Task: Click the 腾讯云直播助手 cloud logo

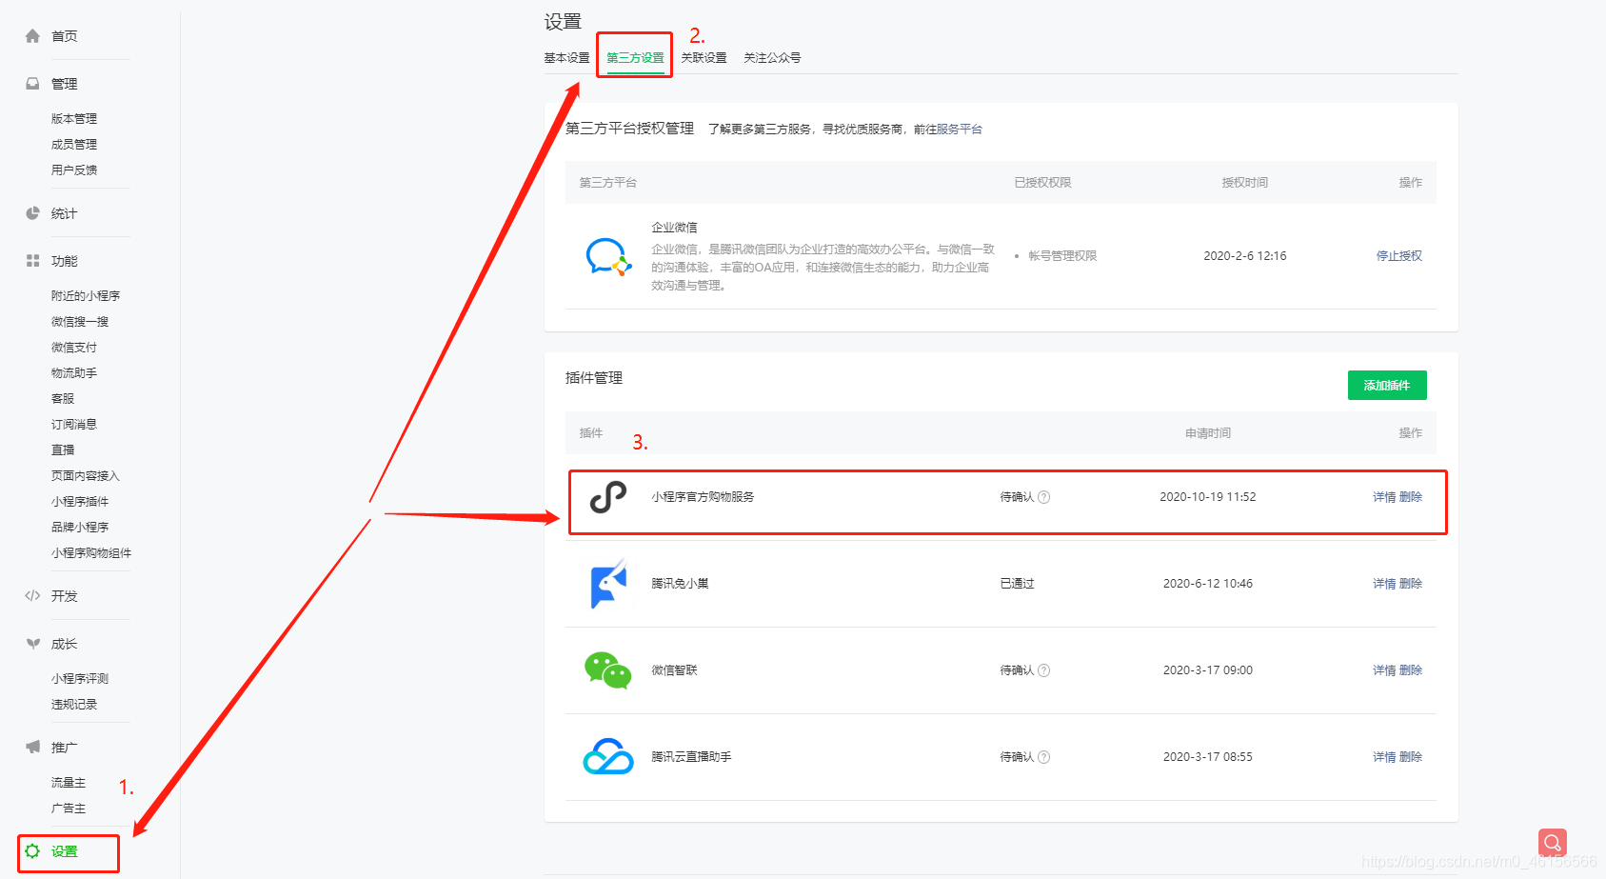Action: click(x=608, y=757)
